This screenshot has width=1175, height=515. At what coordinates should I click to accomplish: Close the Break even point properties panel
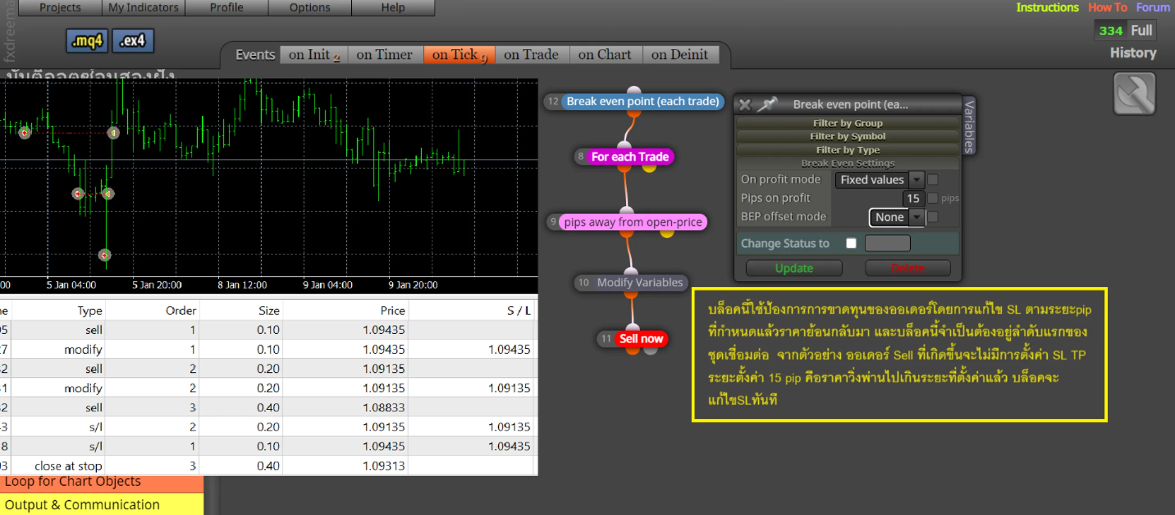tap(744, 105)
